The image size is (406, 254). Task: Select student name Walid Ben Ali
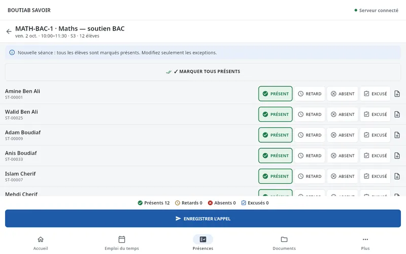[x=21, y=112]
